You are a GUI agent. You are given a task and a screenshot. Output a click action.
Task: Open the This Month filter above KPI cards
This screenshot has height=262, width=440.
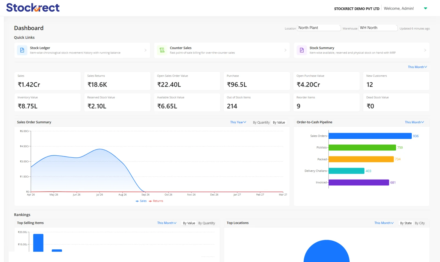coord(417,67)
